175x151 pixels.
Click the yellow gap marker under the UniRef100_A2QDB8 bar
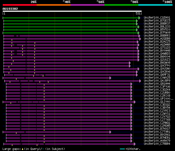click(12, 40)
